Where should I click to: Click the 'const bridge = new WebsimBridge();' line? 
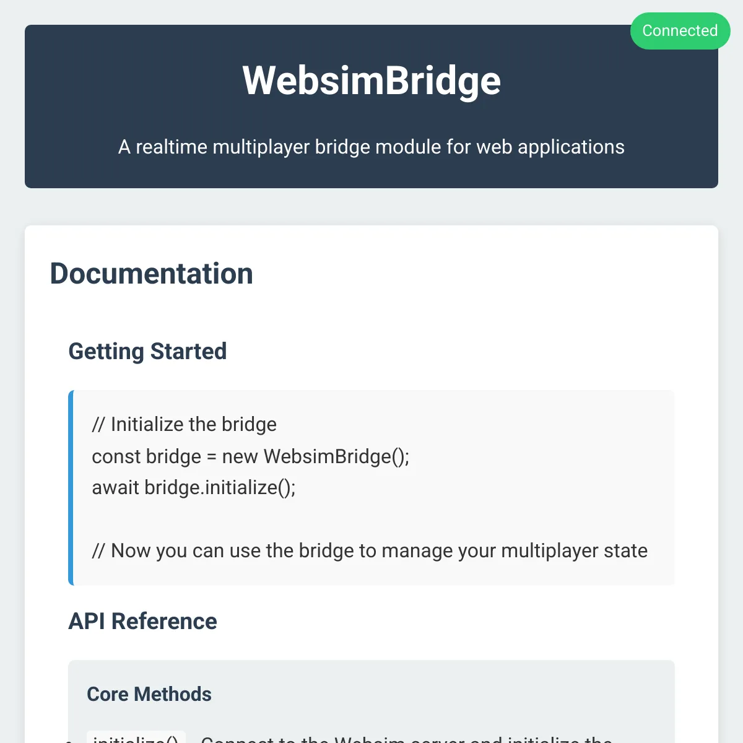[251, 456]
